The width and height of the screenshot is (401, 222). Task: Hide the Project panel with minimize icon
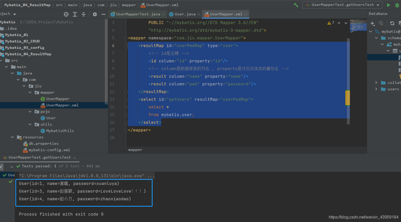pyautogui.click(x=103, y=14)
